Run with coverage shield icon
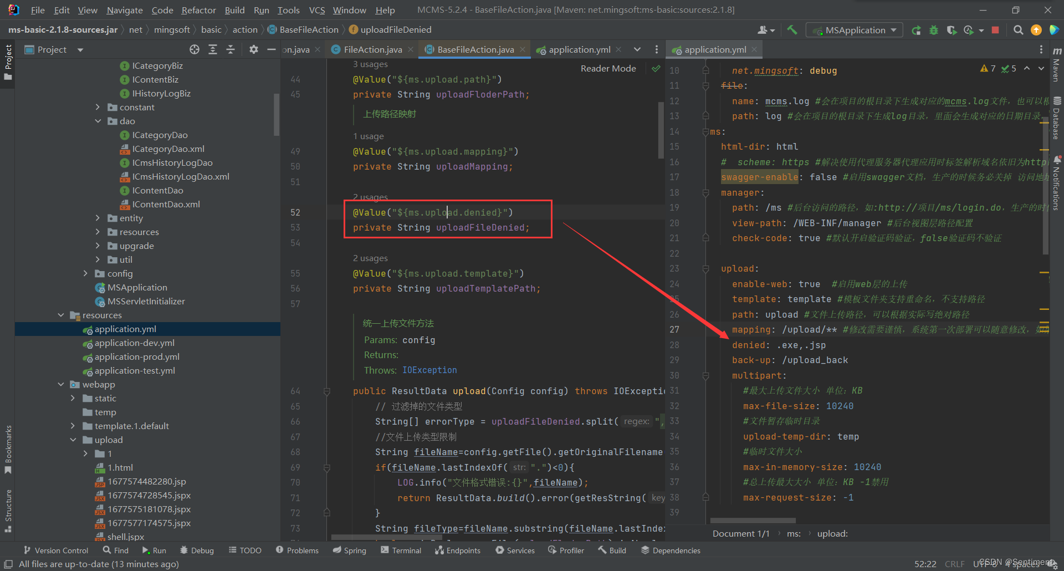The image size is (1064, 571). (952, 30)
